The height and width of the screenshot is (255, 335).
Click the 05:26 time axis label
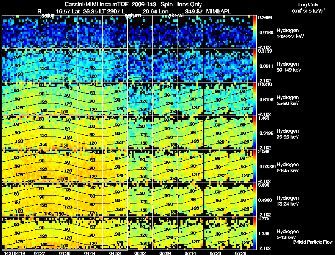coord(240,253)
